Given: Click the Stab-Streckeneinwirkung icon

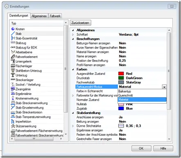Looking at the screenshot, I should click(13, 103).
